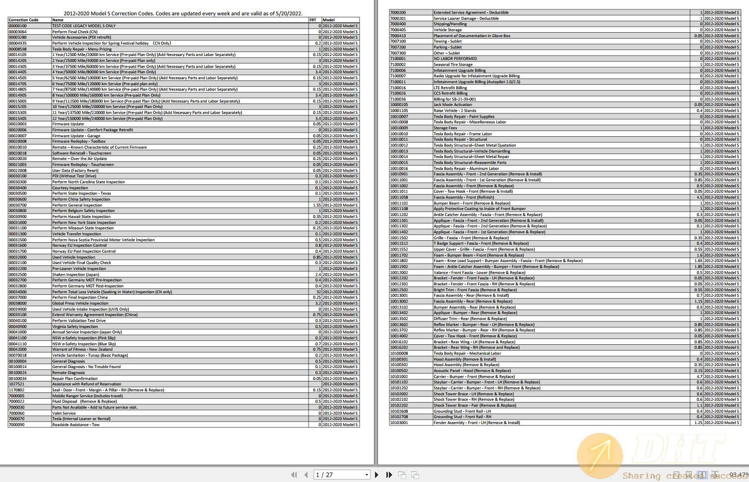This screenshot has height=482, width=749.
Task: Click the 'Correction Code' column header
Action: (23, 20)
